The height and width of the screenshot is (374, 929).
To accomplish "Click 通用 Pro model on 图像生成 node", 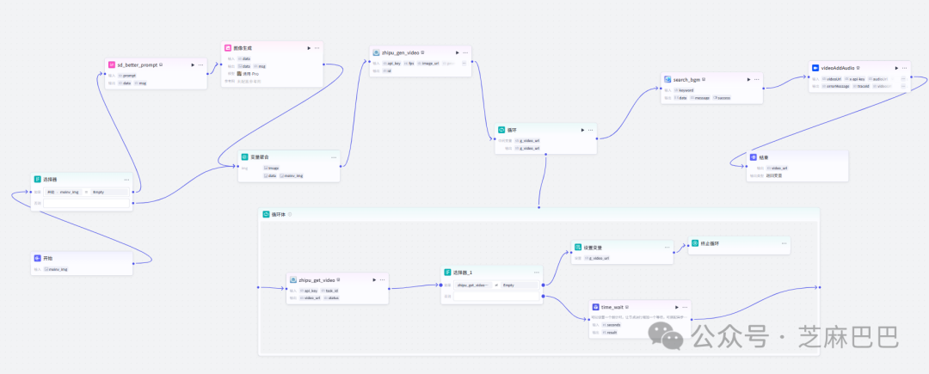I will click(x=249, y=73).
